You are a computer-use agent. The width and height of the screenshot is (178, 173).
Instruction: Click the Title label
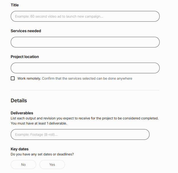coord(15,5)
